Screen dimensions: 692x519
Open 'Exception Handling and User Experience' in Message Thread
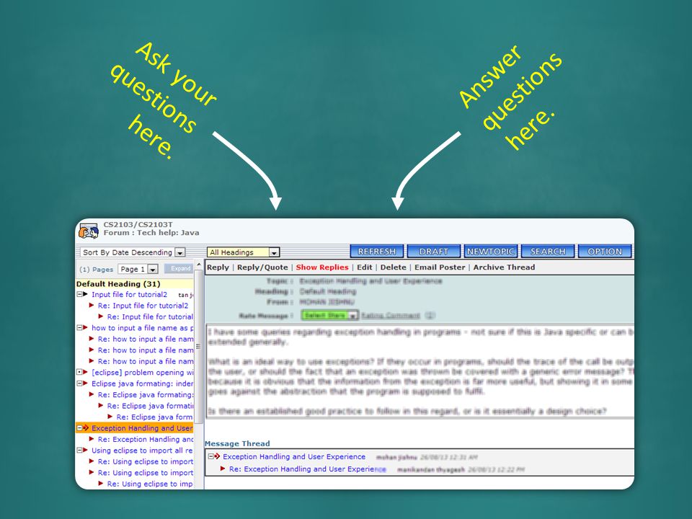(x=294, y=457)
